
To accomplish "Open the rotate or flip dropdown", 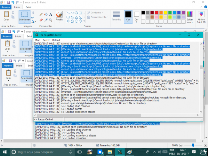I will [x=34, y=21].
